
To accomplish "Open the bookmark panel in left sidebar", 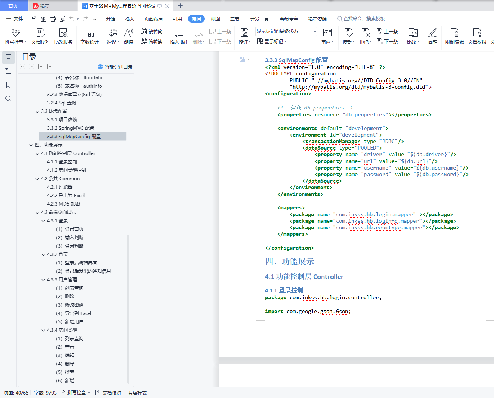I will [8, 85].
